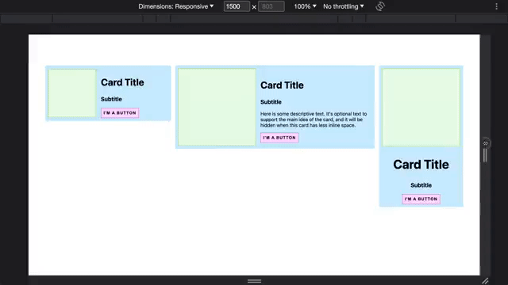
Task: Open the Dimensions: Responsive dropdown
Action: [176, 6]
